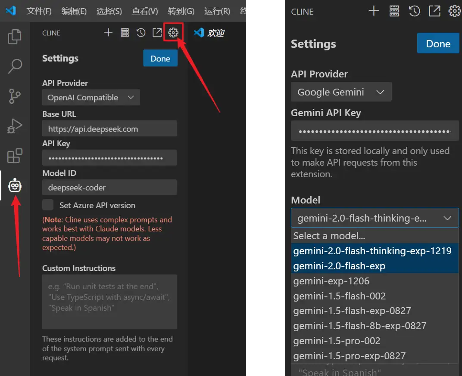Image resolution: width=462 pixels, height=376 pixels.
Task: Expand the Google Gemini provider dropdown
Action: (x=341, y=92)
